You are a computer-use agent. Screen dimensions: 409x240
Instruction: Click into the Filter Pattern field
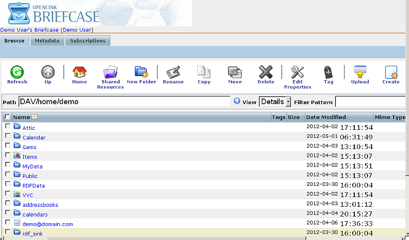coord(371,102)
